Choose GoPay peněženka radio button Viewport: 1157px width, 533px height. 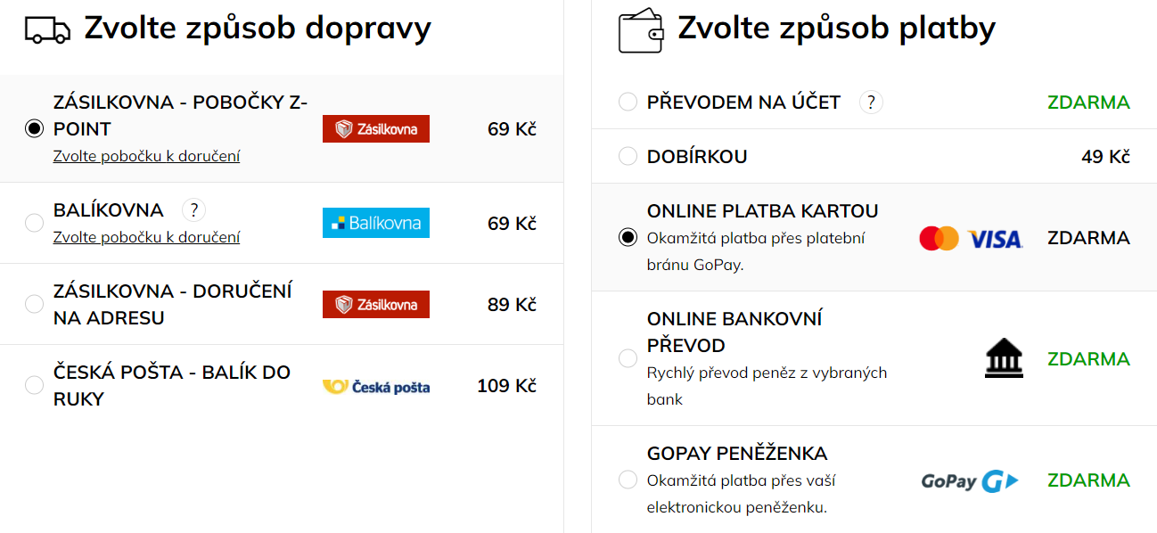click(628, 480)
